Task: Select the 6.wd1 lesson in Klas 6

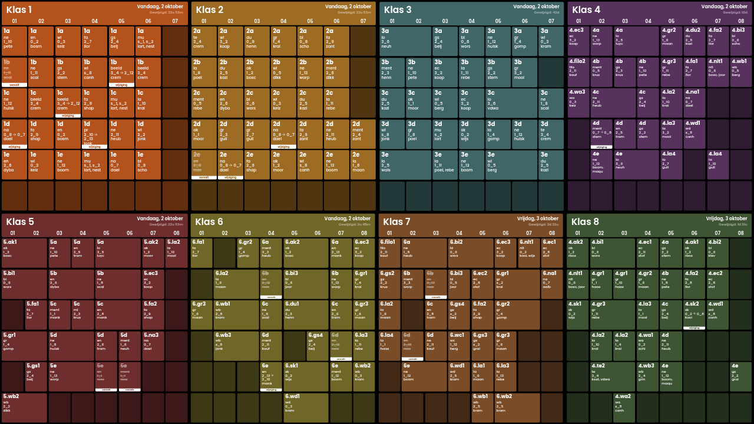Action: coord(306,408)
